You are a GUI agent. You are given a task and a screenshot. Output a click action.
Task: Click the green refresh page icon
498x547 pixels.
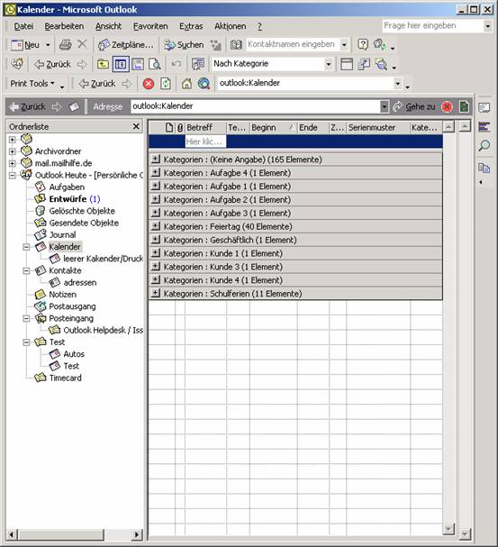tap(166, 84)
